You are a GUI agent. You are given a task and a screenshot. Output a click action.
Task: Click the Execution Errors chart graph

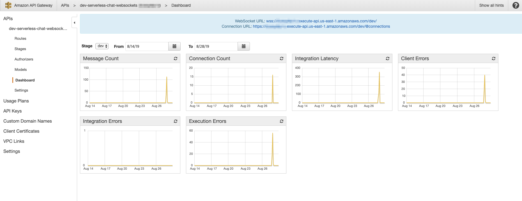tap(236, 148)
